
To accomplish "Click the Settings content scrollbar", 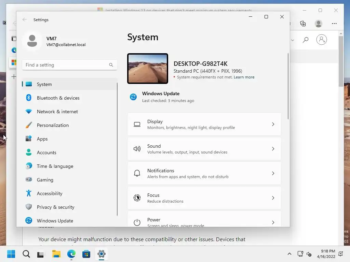I will click(x=288, y=86).
